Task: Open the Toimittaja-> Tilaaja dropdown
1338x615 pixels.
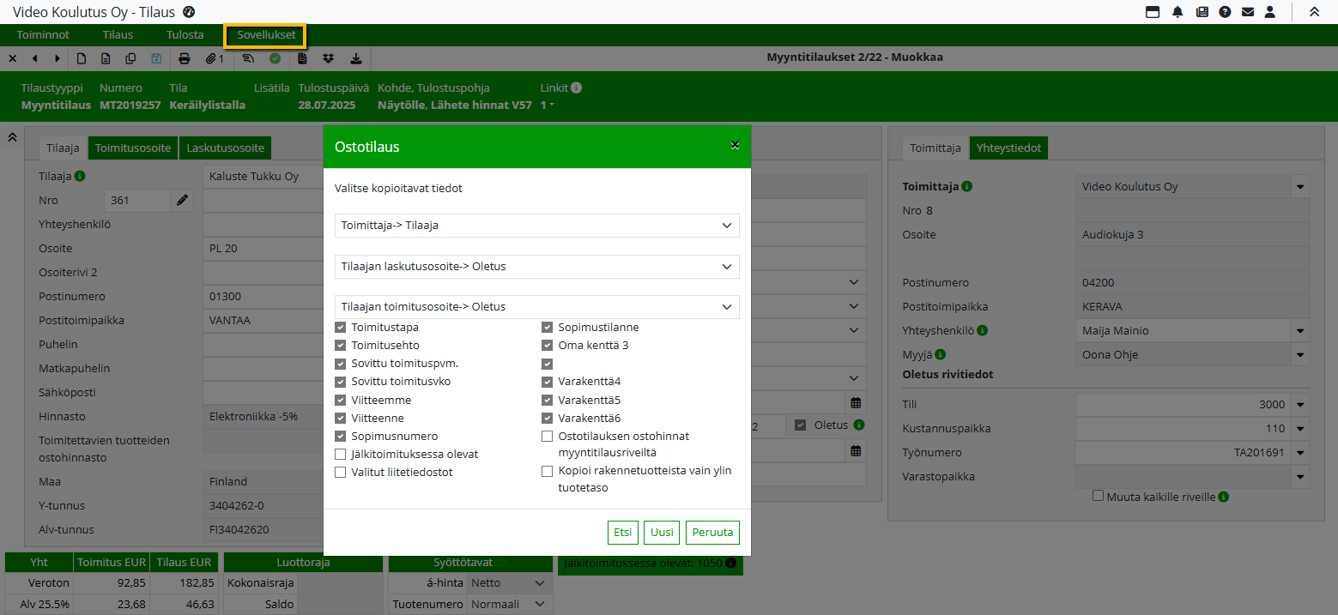Action: tap(536, 226)
